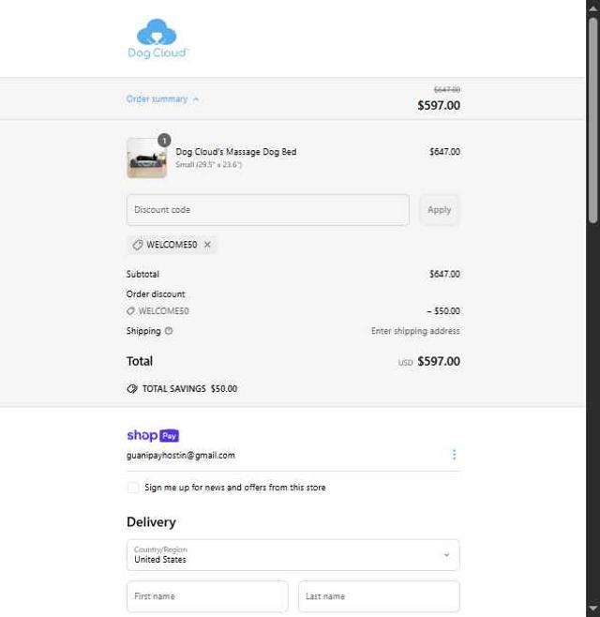The image size is (600, 617).
Task: Click the Small size variant text
Action: pos(208,164)
